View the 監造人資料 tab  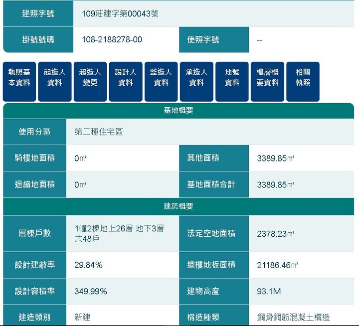[161, 82]
